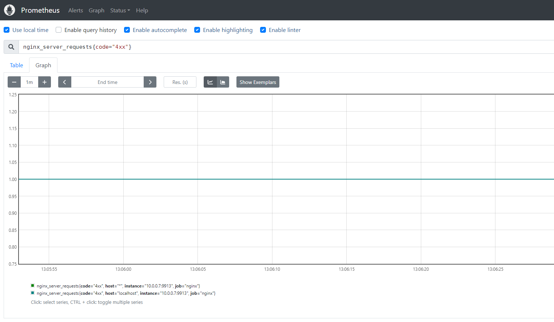
Task: Open the Alerts page
Action: 76,11
